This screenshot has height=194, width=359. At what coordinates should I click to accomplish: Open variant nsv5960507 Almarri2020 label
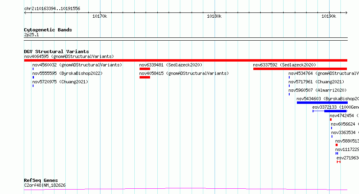(x=317, y=90)
